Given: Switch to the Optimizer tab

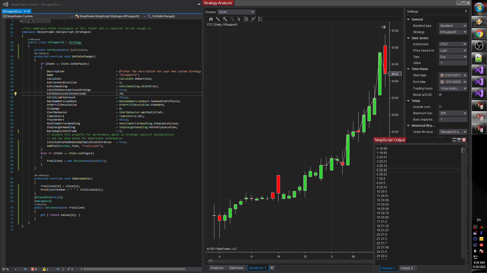Looking at the screenshot, I should (236, 268).
